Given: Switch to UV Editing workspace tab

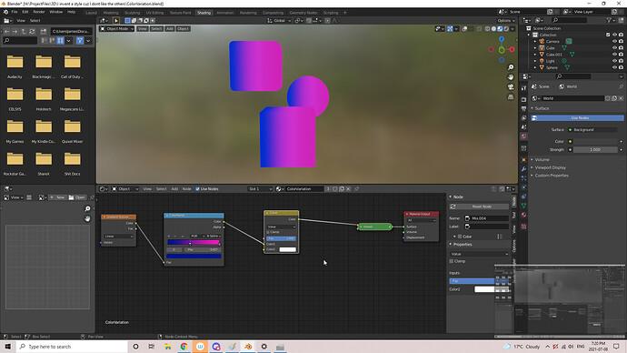Looking at the screenshot, I should (x=154, y=13).
